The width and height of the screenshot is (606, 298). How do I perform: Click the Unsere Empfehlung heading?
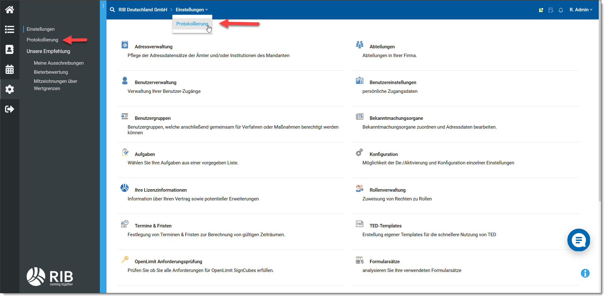point(48,51)
